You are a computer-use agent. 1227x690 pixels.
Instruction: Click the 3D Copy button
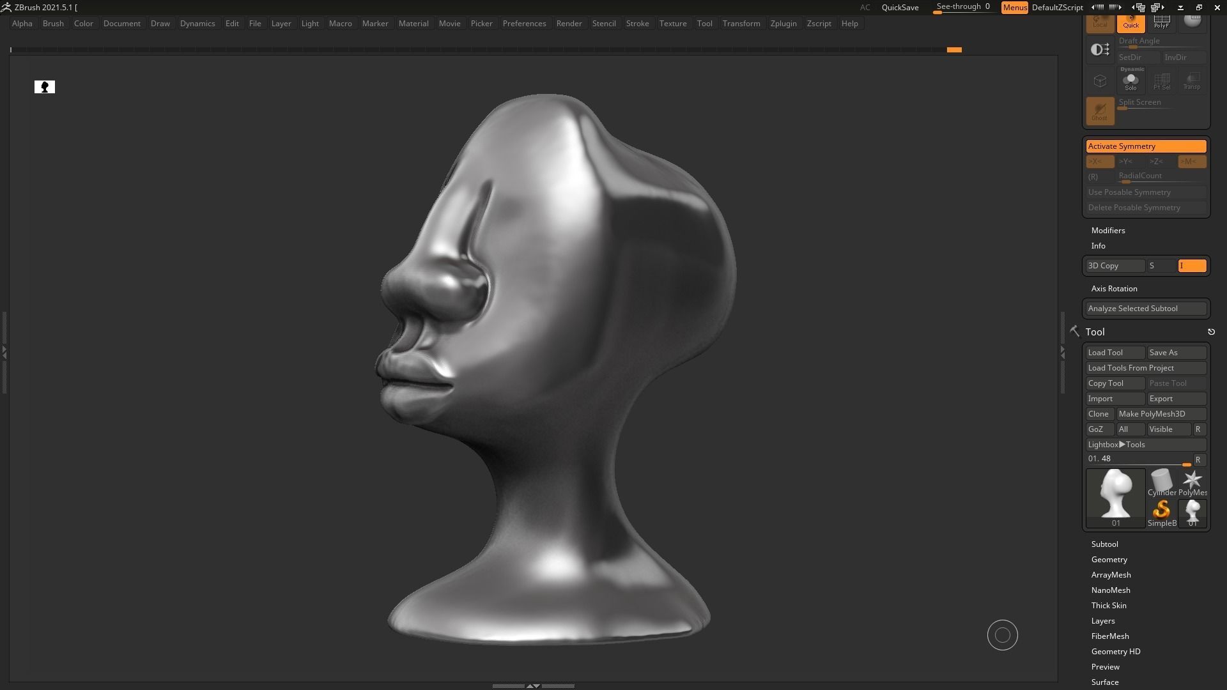[1115, 266]
